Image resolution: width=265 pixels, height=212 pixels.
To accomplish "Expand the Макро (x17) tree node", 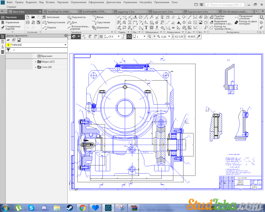I will tap(36, 62).
